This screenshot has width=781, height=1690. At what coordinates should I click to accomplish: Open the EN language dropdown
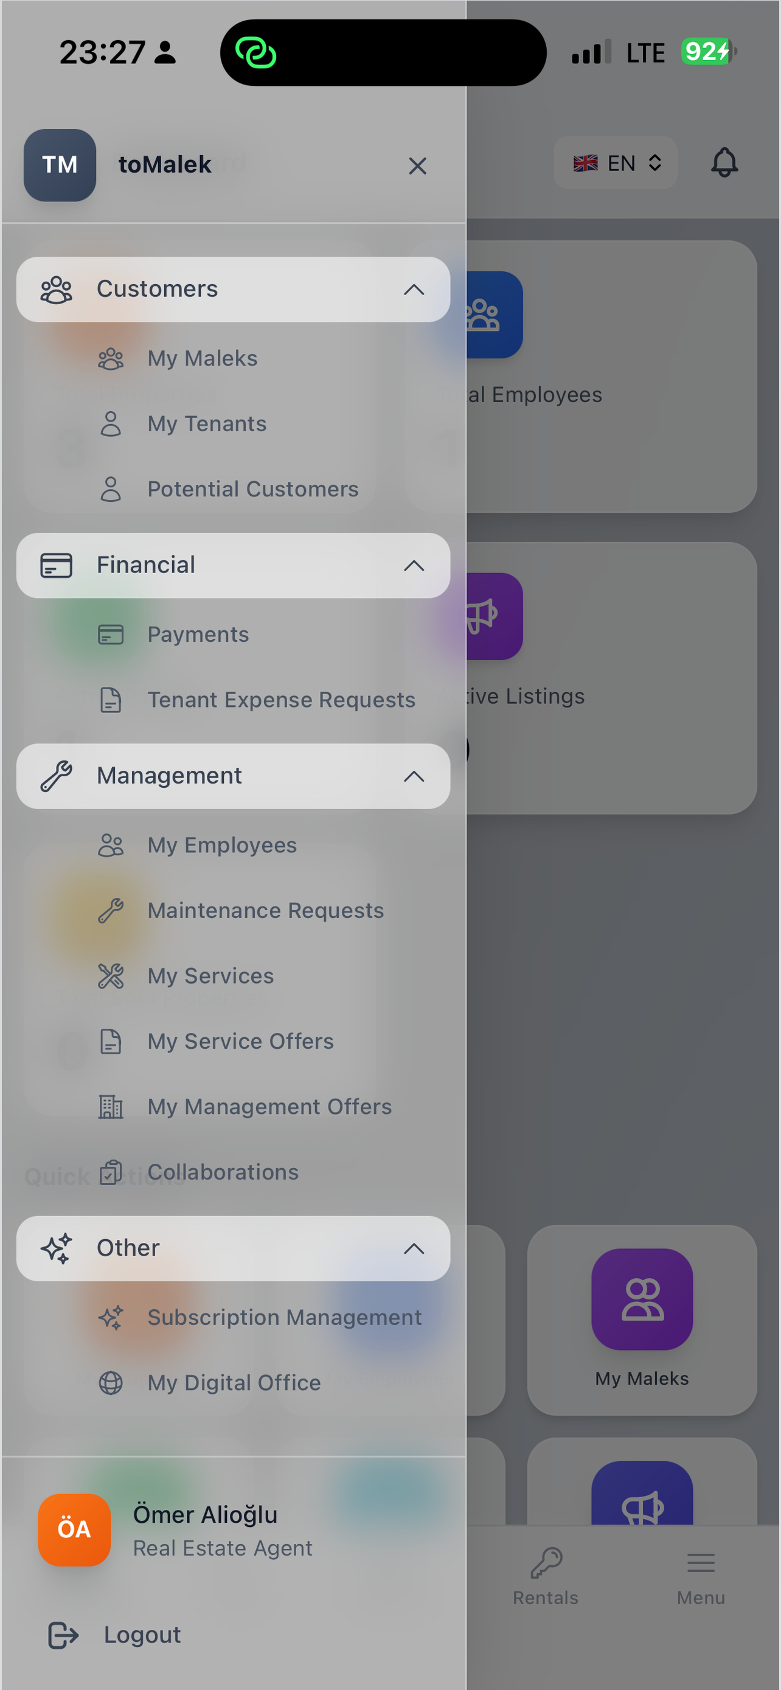(x=616, y=162)
